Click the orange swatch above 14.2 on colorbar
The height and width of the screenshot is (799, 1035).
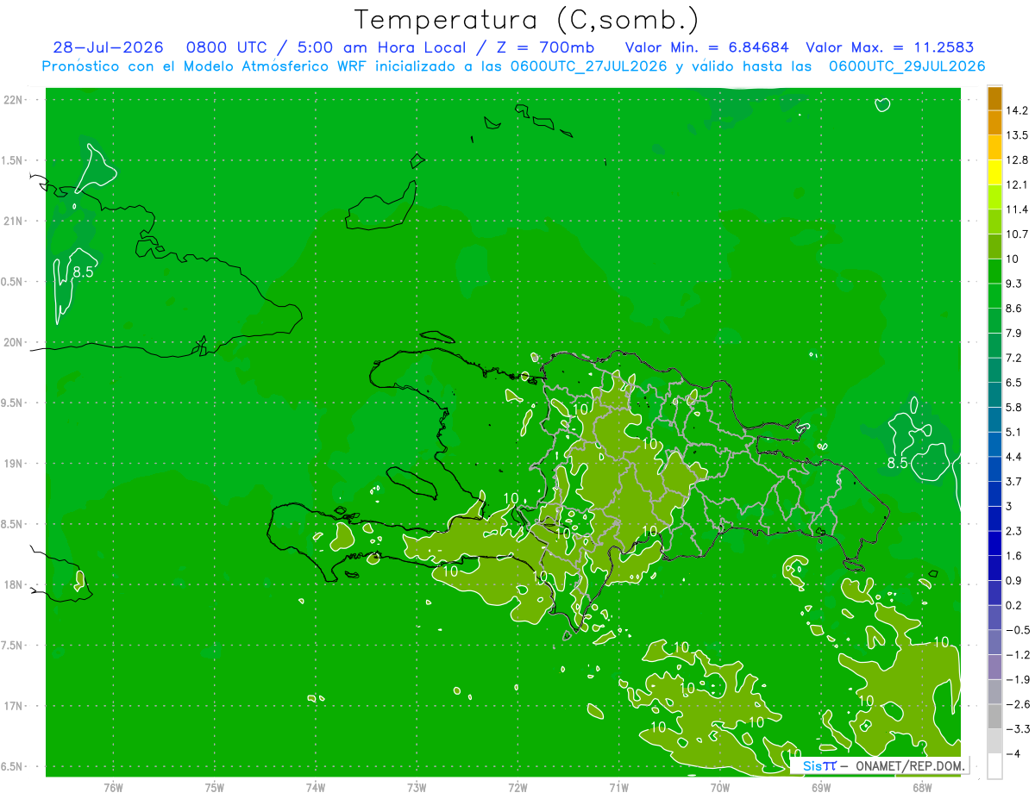(994, 98)
